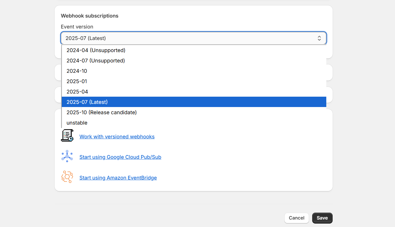Select the 2024-04 (Unsupported) option
Viewport: 395px width, 227px height.
(96, 50)
